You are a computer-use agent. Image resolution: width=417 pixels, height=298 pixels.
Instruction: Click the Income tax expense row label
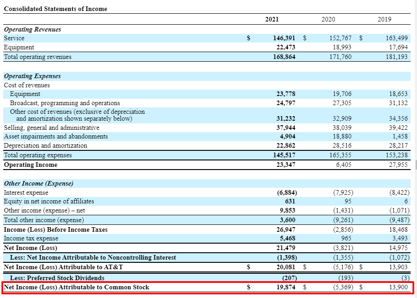coord(31,239)
